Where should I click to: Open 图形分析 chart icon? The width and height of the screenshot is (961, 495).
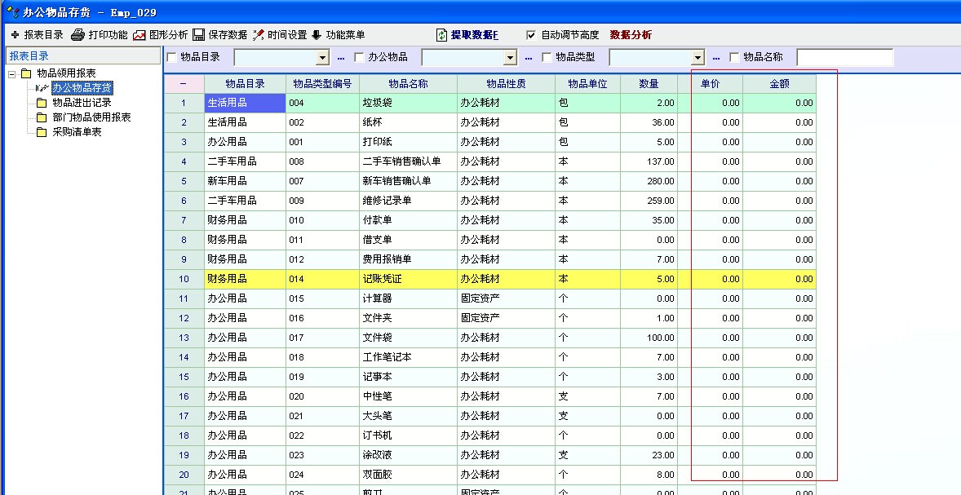click(x=139, y=35)
